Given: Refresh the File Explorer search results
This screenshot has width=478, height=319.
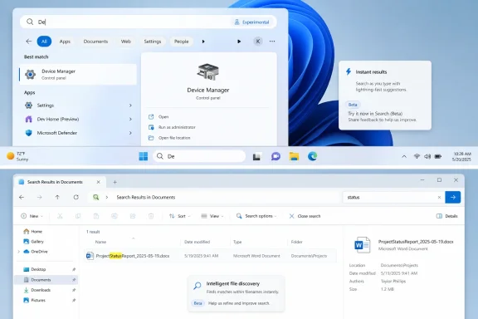Looking at the screenshot, I should [76, 197].
